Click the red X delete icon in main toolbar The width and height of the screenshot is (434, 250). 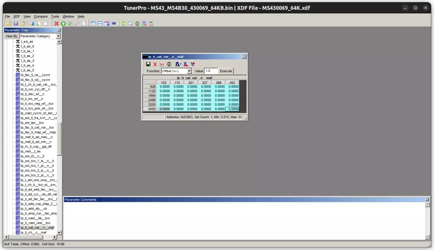56,23
